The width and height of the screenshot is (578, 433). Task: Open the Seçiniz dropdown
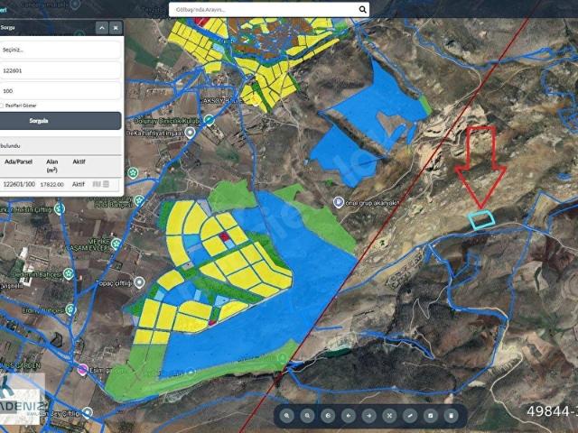pos(60,51)
